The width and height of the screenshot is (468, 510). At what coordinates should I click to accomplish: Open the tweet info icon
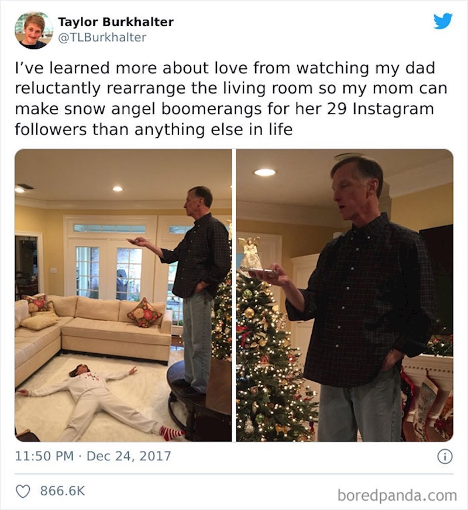tap(445, 457)
